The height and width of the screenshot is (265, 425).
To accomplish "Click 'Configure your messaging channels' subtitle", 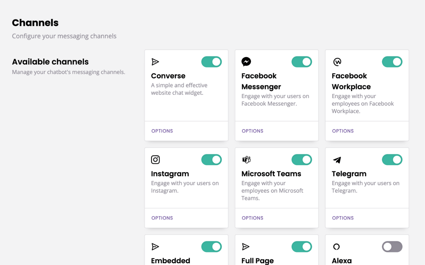I will 64,36.
